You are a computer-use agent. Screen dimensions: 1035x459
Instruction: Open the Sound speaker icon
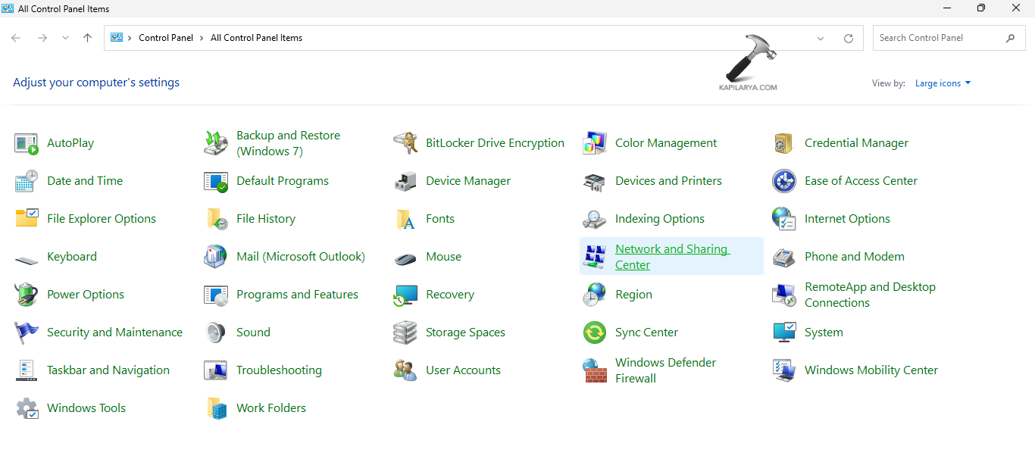point(216,333)
